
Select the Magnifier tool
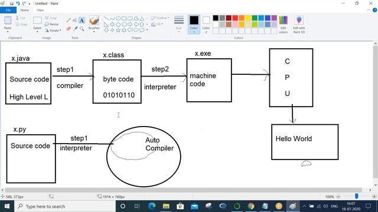(x=82, y=29)
